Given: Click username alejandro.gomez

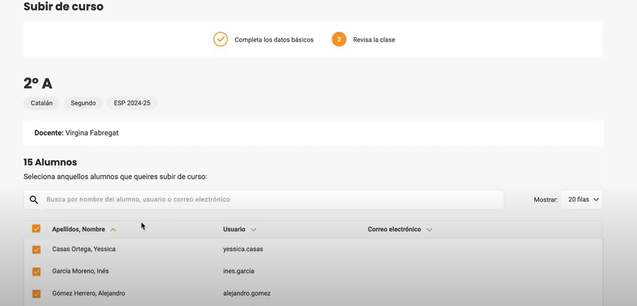Looking at the screenshot, I should coord(247,293).
